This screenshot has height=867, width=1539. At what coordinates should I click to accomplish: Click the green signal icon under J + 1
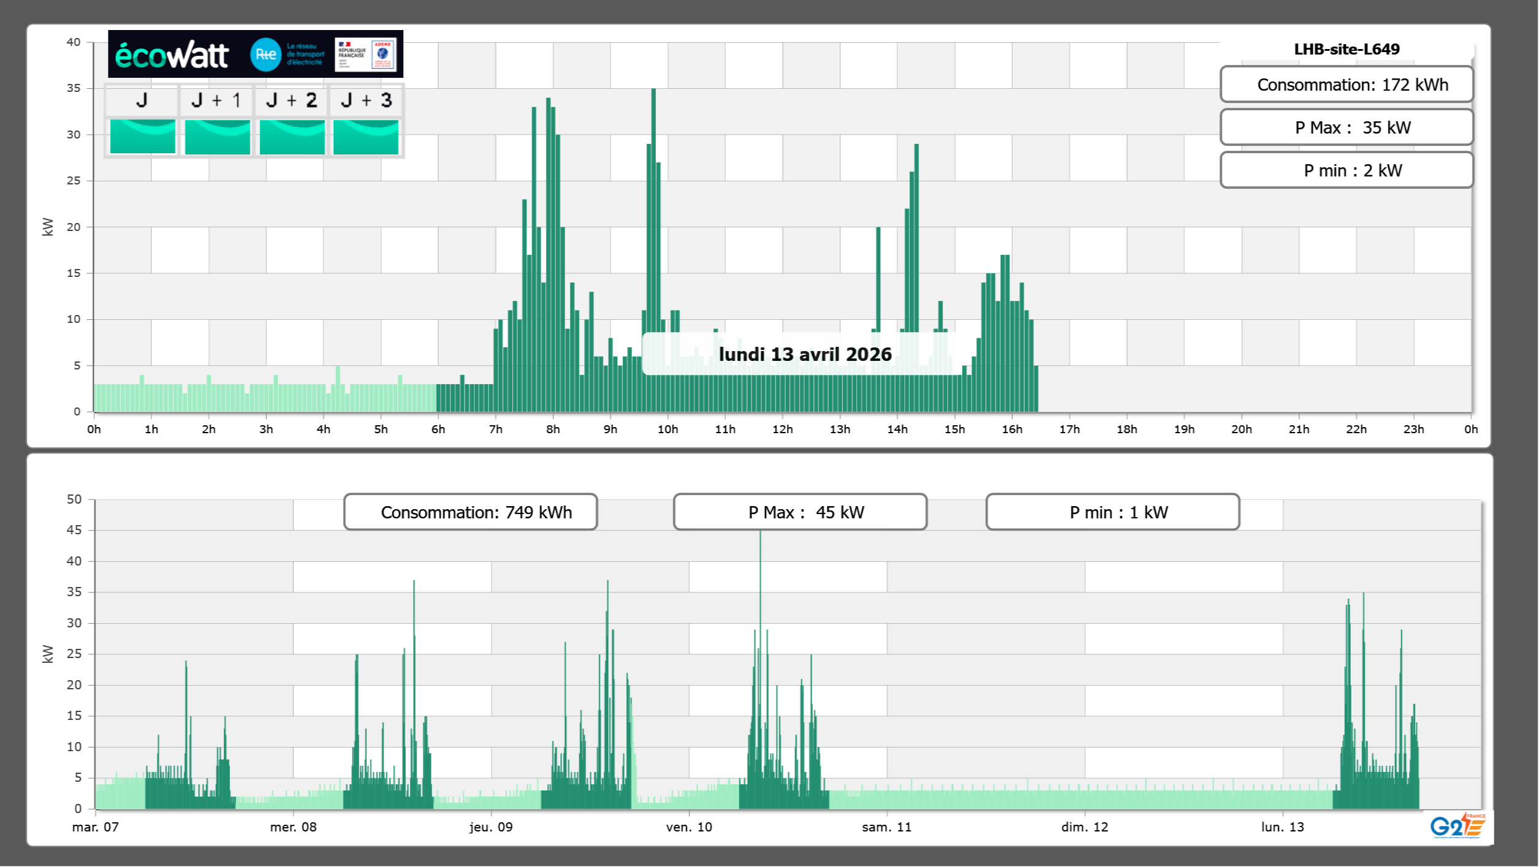[x=217, y=137]
